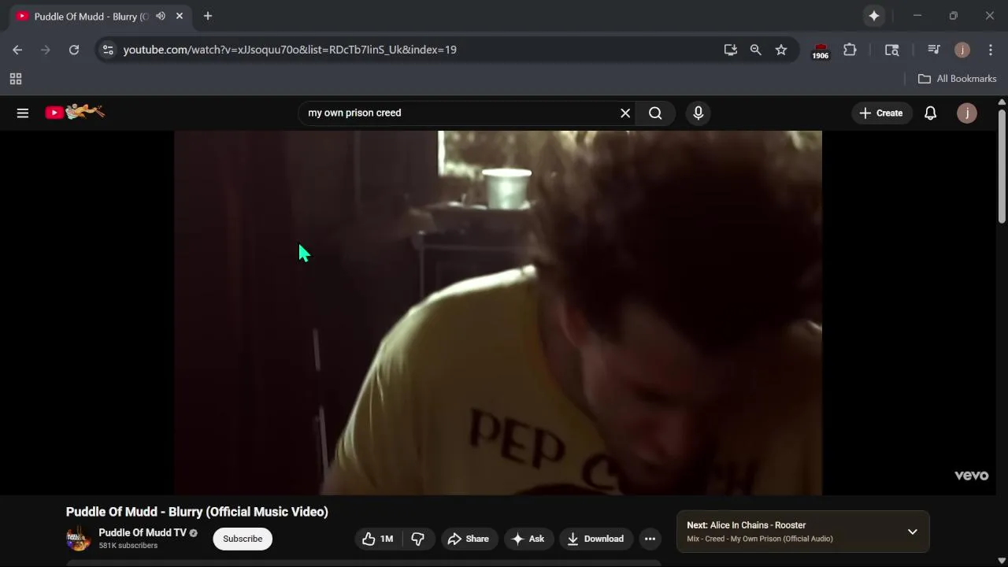Bookmark this page with star

(781, 50)
